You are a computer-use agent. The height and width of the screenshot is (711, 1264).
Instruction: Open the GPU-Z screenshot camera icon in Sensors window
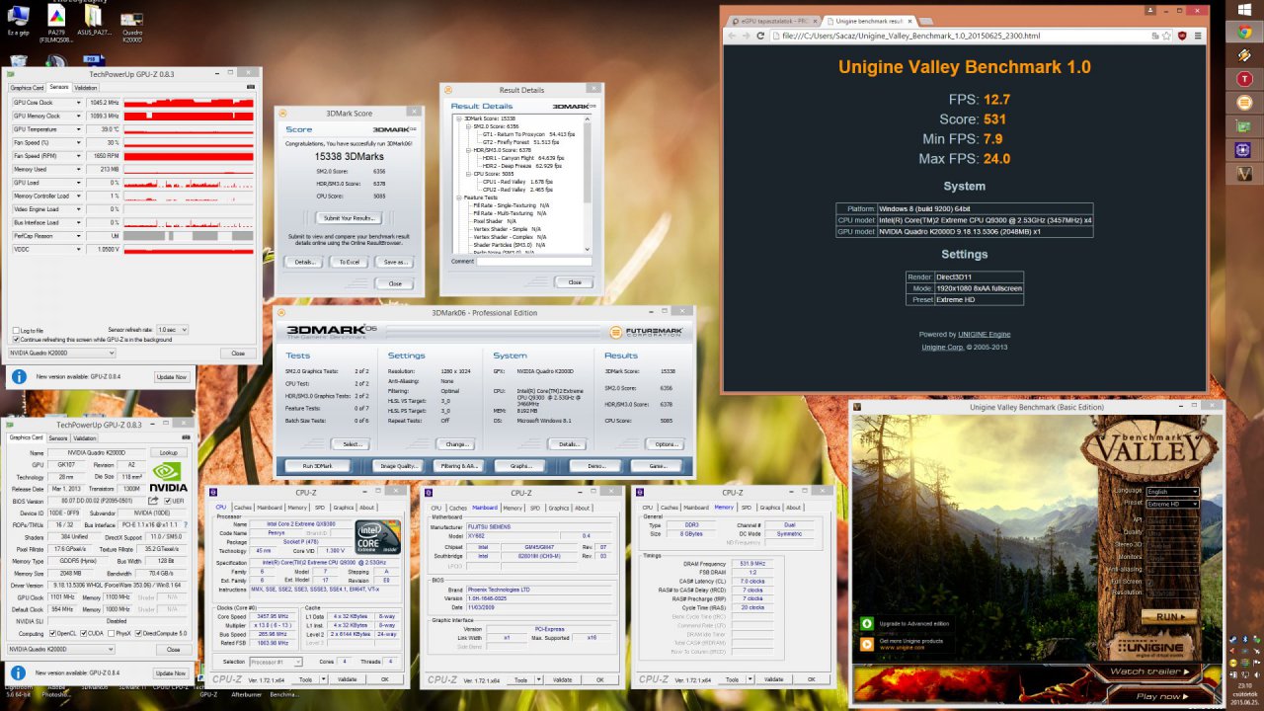pos(252,87)
